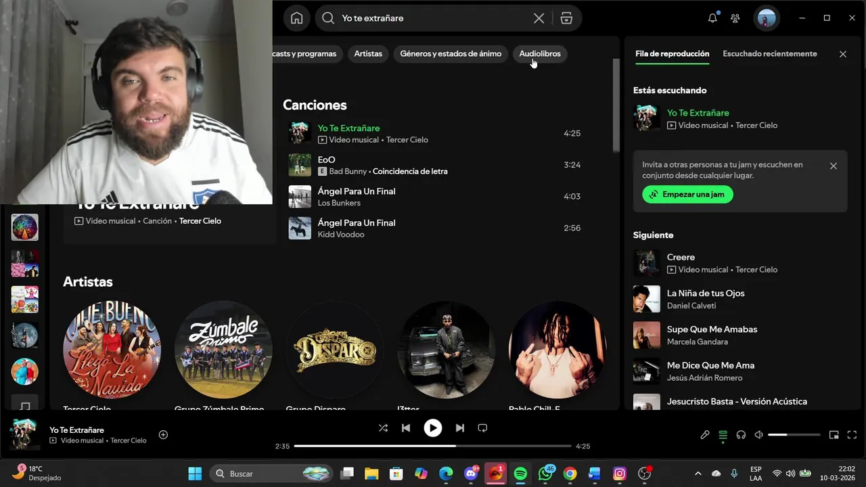
Task: Open Google Chrome from the taskbar
Action: 570,473
